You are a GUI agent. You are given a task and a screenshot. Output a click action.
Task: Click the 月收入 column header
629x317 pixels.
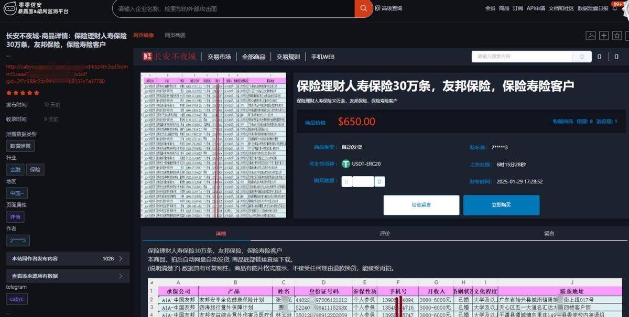pos(436,291)
